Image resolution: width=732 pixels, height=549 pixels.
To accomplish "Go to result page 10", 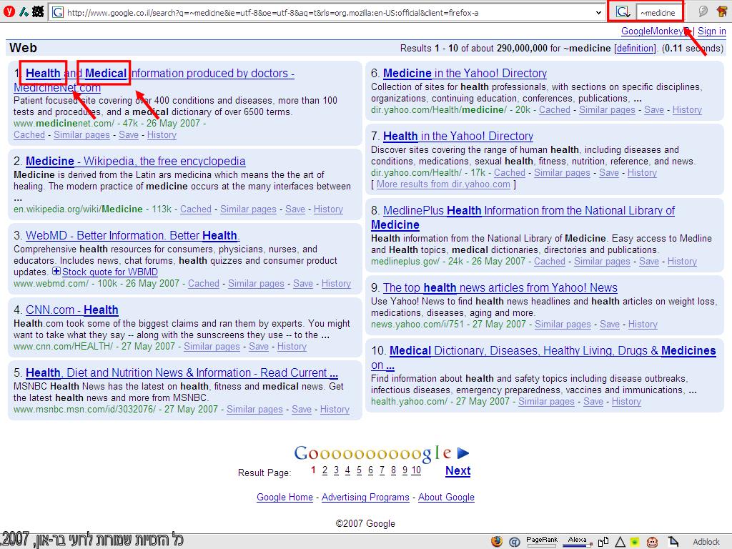I will point(416,470).
